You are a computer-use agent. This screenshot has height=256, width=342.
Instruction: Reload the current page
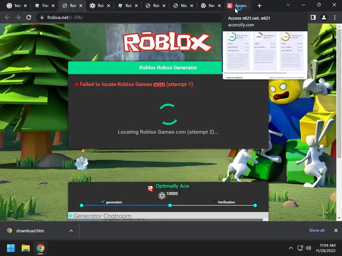[x=29, y=17]
